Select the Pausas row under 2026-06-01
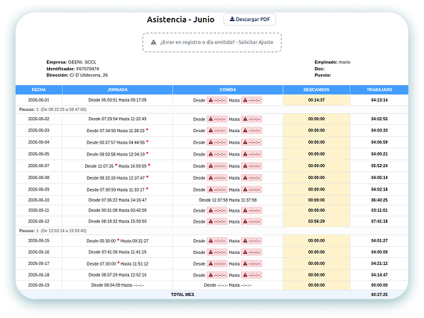This screenshot has height=318, width=424. click(x=212, y=109)
